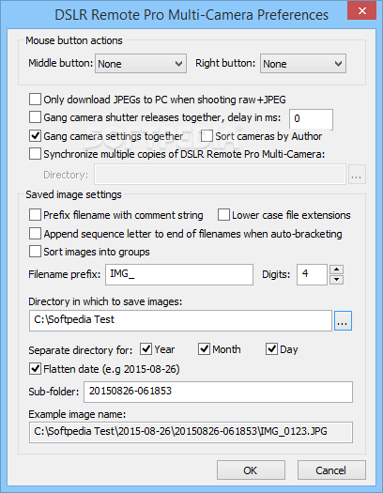Enable Lower case file extensions
This screenshot has width=383, height=493.
[x=223, y=215]
